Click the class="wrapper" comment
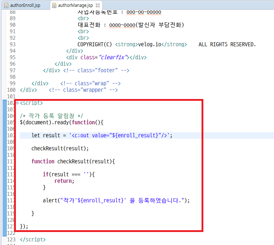Screen dimensions: 274x245 (x=83, y=90)
